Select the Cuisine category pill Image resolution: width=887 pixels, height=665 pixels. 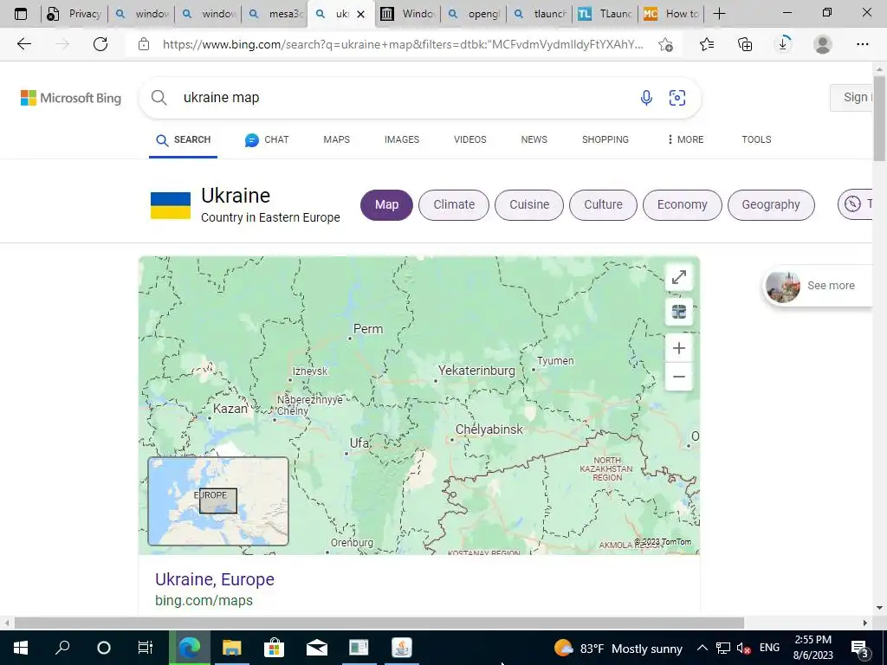tap(529, 204)
